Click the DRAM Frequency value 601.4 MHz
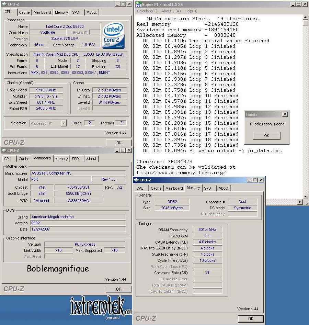Viewport: 309px width, 325px height. (207, 229)
